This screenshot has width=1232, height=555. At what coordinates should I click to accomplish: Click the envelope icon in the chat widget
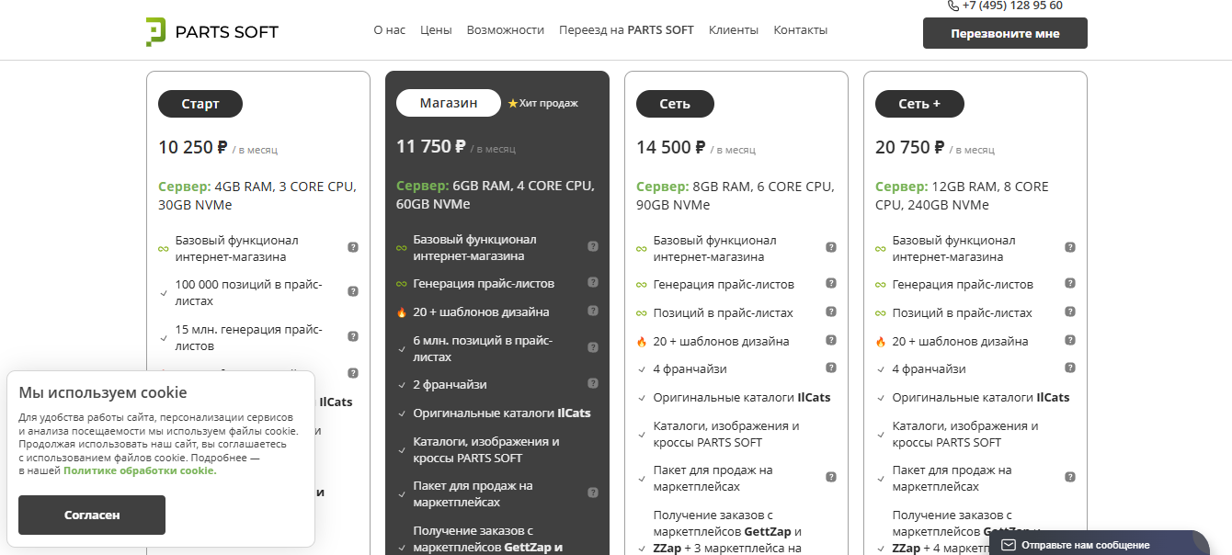point(1009,545)
